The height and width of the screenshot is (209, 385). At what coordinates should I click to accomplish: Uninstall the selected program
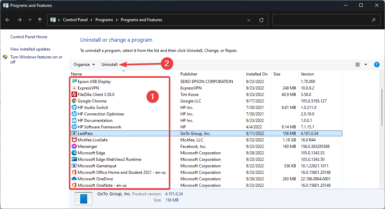[x=110, y=65]
